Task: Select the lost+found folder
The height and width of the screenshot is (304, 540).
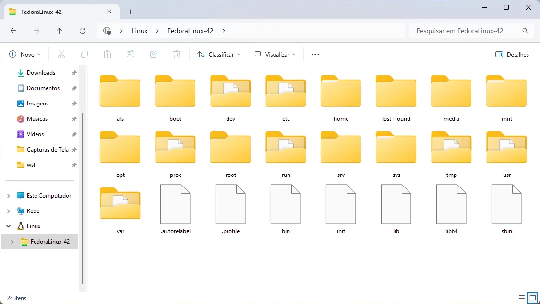Action: (396, 99)
